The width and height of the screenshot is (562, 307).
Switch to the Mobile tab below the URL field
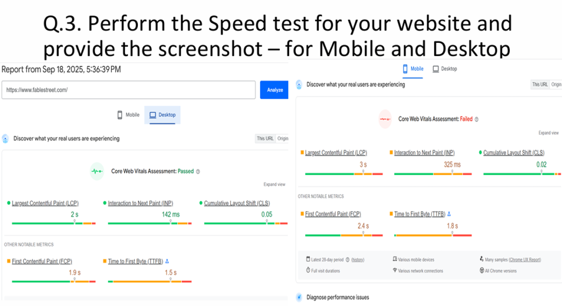pos(128,115)
